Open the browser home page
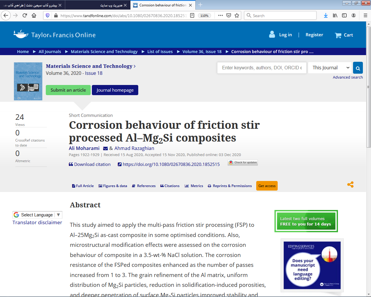This screenshot has width=371, height=297. (x=34, y=15)
